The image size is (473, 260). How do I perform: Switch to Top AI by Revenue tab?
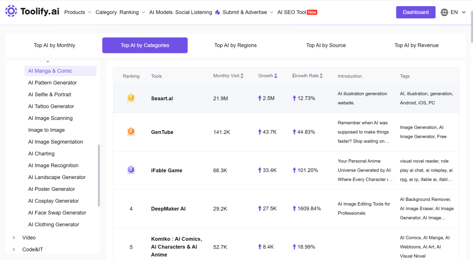coord(417,45)
